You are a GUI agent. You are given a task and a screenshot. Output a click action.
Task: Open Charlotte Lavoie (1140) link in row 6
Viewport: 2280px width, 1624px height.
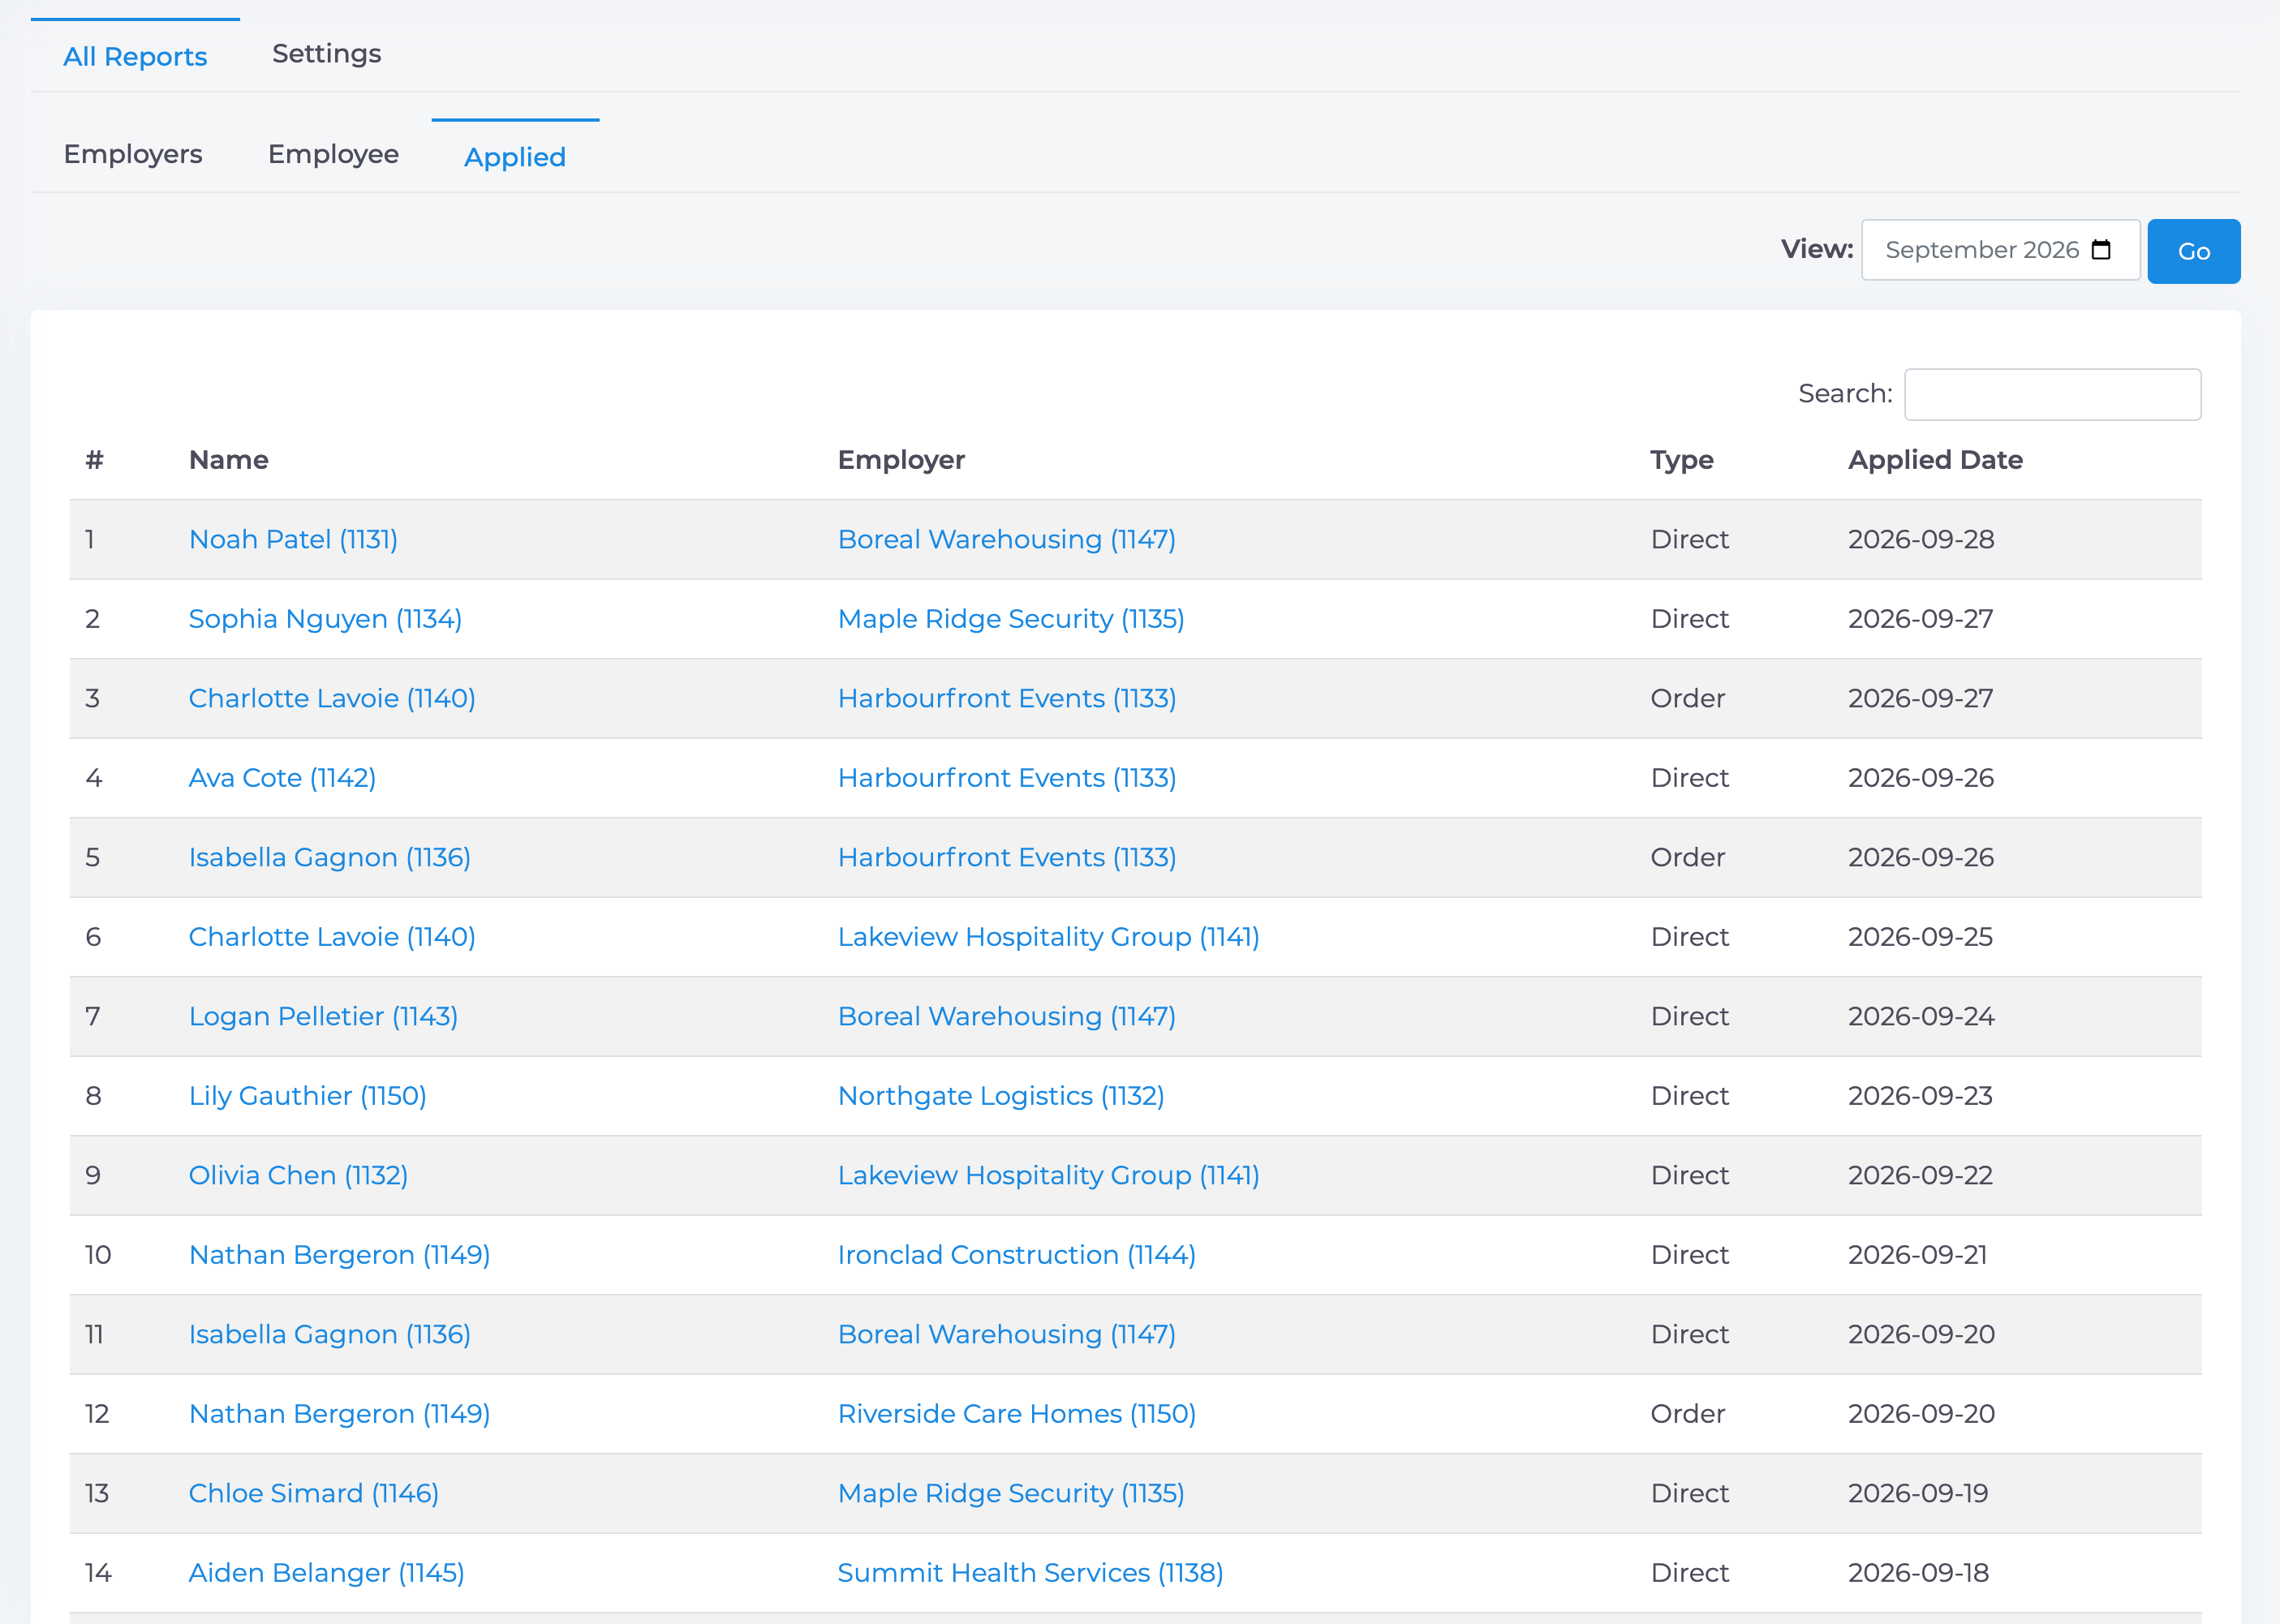point(332,937)
